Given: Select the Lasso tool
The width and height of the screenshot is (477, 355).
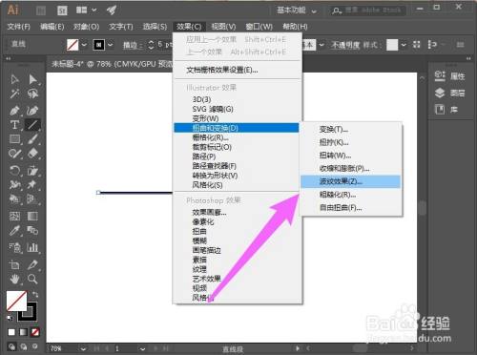Looking at the screenshot, I should pyautogui.click(x=32, y=94).
